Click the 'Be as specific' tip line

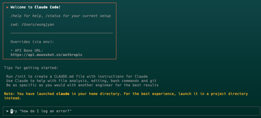pos(82,85)
